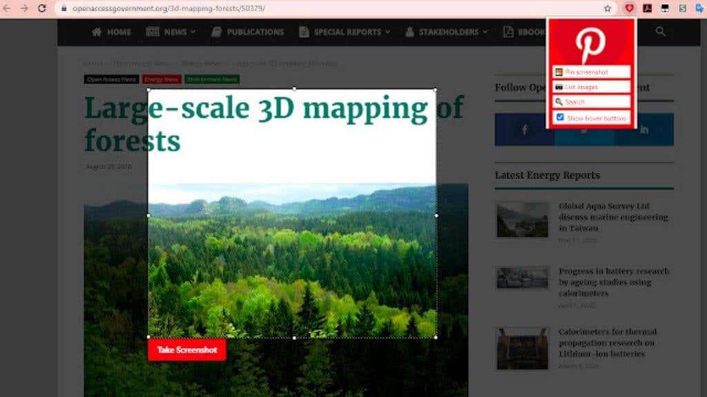The height and width of the screenshot is (397, 707).
Task: Click the bottom-right selection resize handle
Action: click(x=436, y=337)
